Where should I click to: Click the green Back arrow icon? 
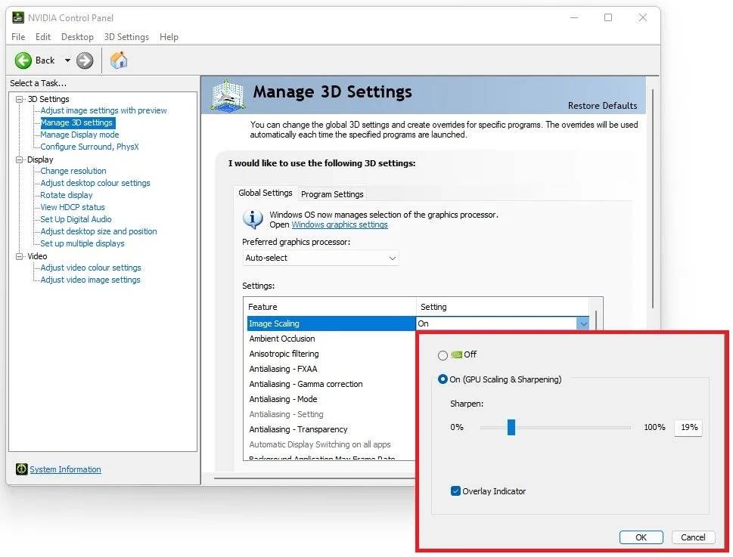[23, 60]
